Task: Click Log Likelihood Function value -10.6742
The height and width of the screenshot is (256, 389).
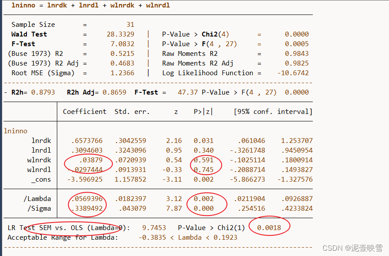Action: [x=293, y=73]
